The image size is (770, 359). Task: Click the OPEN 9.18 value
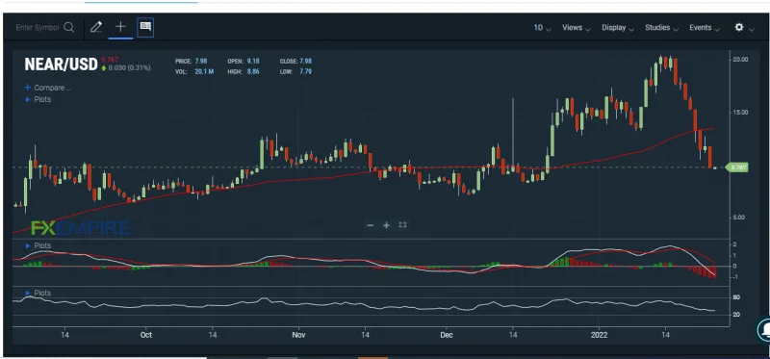click(253, 62)
